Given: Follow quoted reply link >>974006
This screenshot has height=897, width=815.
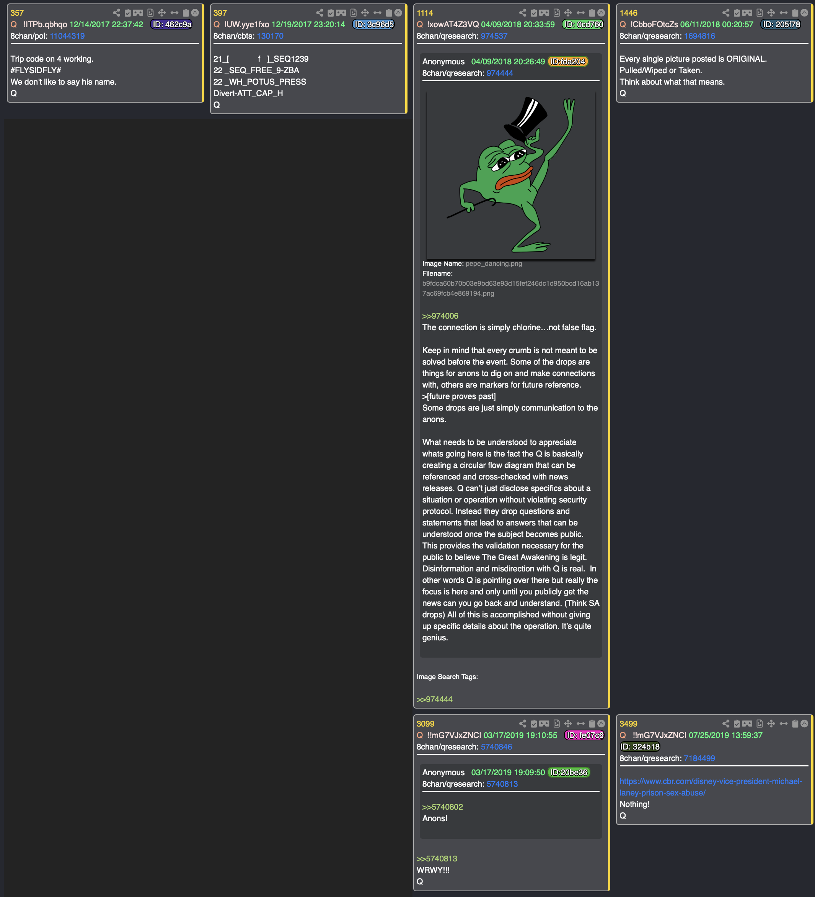Looking at the screenshot, I should (x=440, y=316).
